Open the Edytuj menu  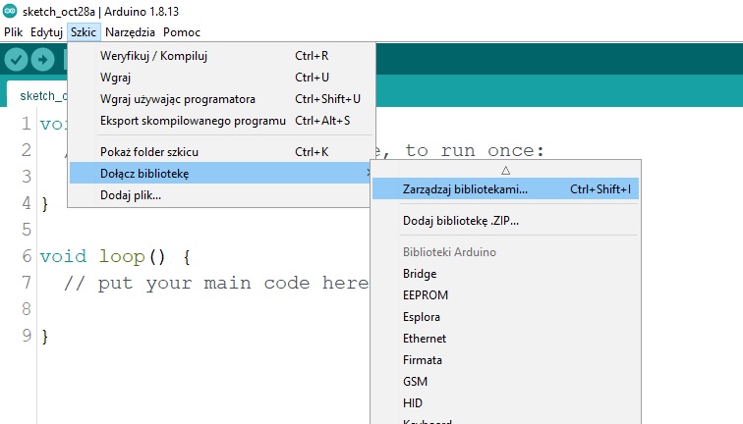(x=46, y=31)
